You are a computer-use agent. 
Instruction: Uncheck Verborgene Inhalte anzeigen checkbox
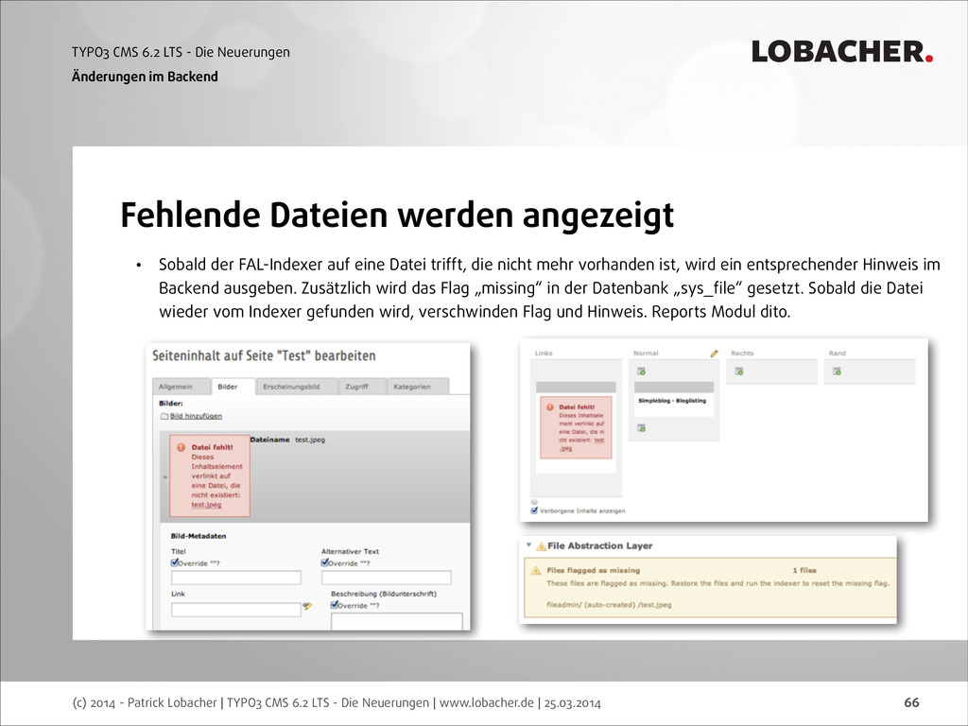[534, 510]
